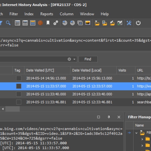
Task: Click the scroll left arrow of the table
Action: tap(3, 109)
